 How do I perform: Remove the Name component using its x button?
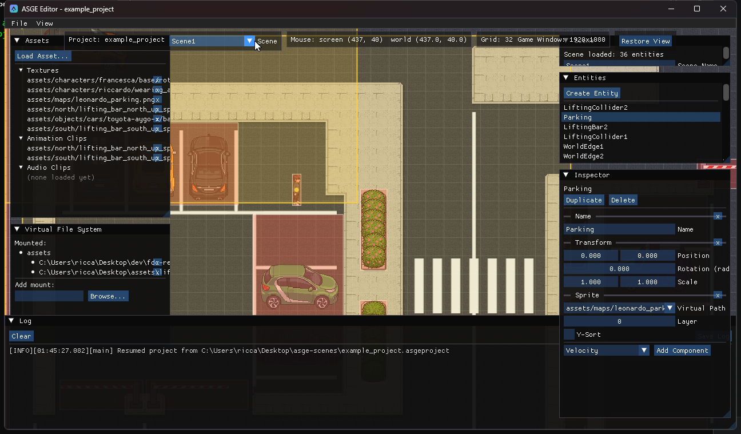(x=718, y=216)
